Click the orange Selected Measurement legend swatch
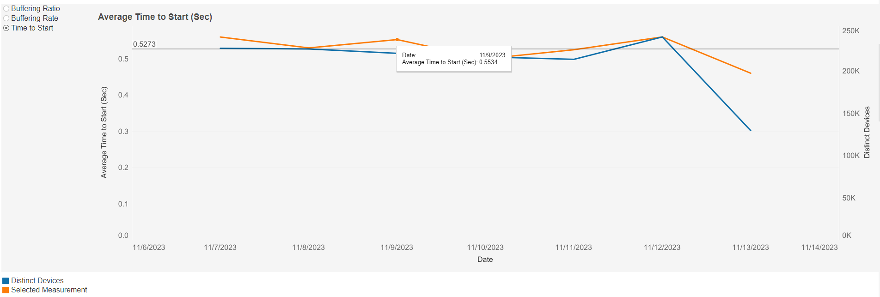The height and width of the screenshot is (297, 880). [6, 290]
